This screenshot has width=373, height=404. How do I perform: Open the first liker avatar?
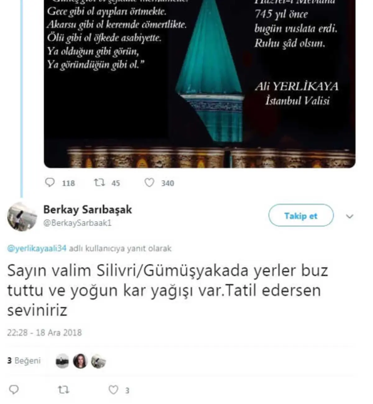tap(62, 361)
